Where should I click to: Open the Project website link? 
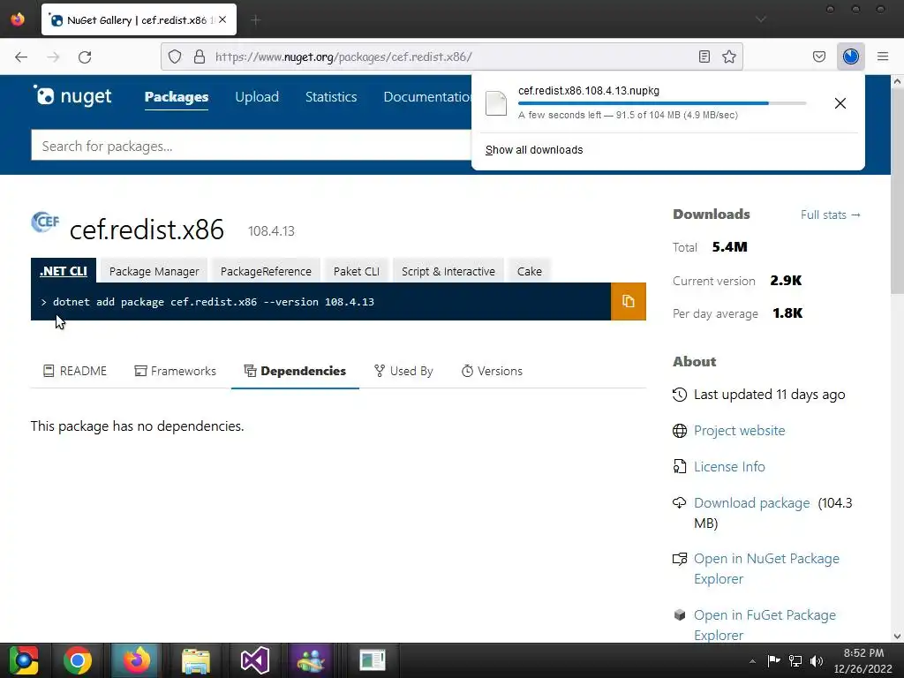coord(739,431)
